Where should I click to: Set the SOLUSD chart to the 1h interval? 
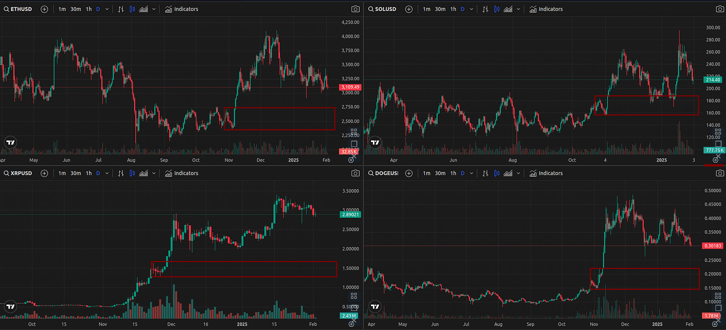(x=453, y=9)
